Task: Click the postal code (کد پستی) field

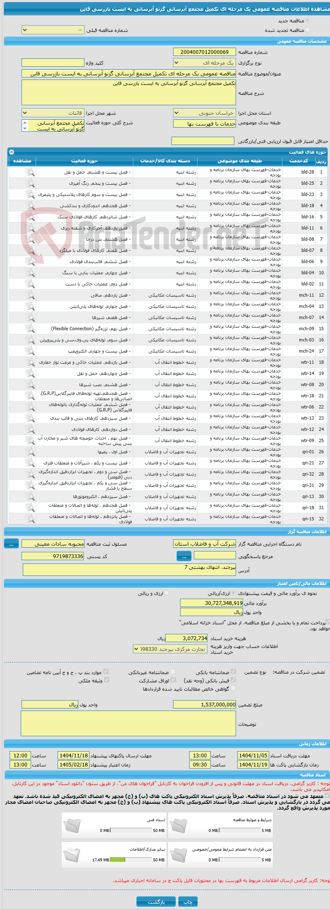Action: pyautogui.click(x=53, y=556)
